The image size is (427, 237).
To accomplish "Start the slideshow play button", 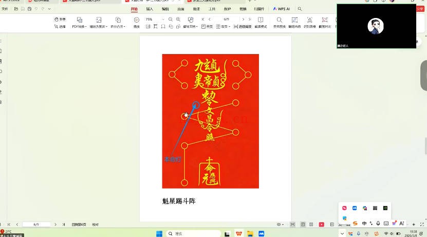I will pos(137,23).
